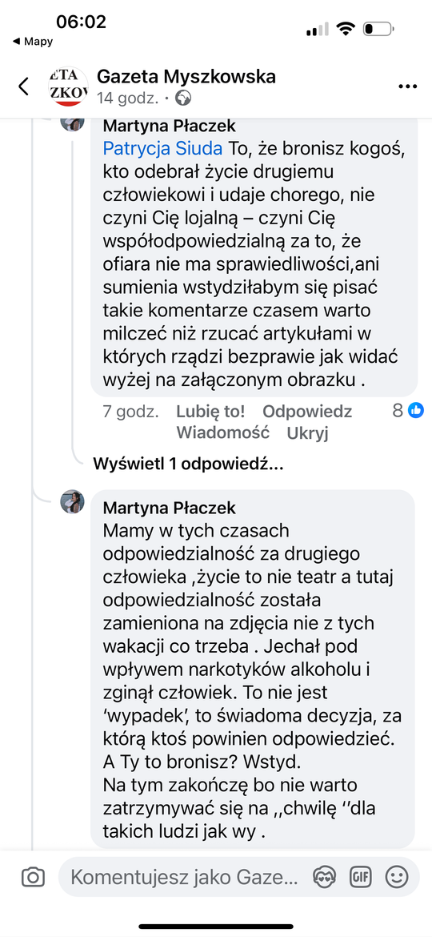Tap Martyna Płaczek avatar on second comment
The width and height of the screenshot is (432, 937).
click(x=72, y=502)
